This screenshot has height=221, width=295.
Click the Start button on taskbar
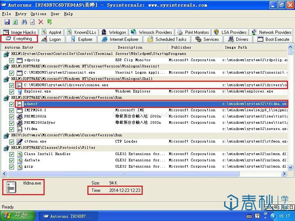tap(18, 216)
